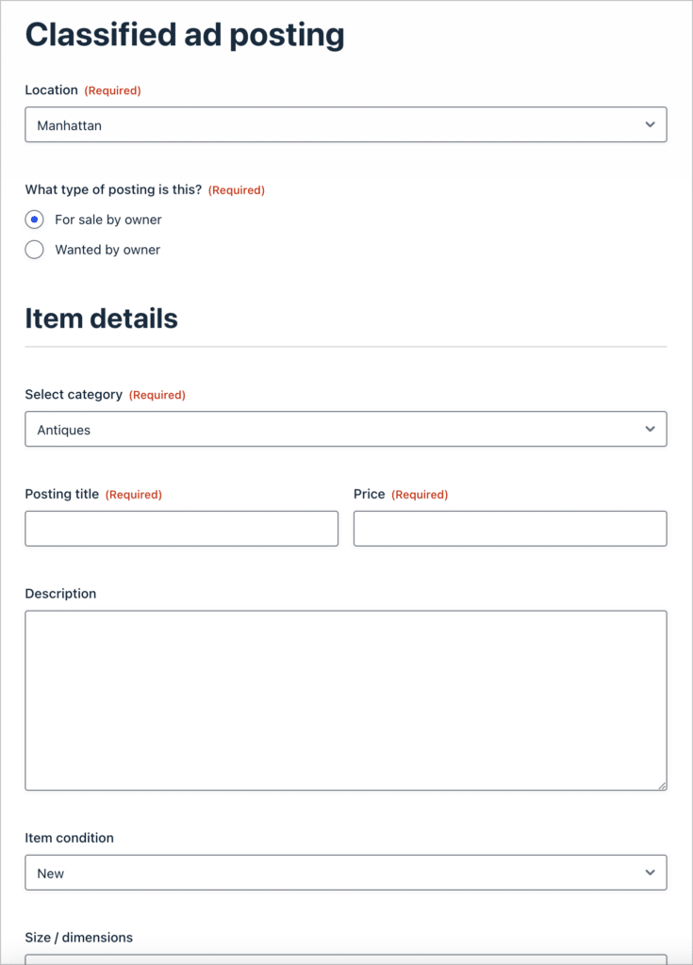The image size is (693, 965).
Task: Click the Price field label
Action: [x=369, y=494]
